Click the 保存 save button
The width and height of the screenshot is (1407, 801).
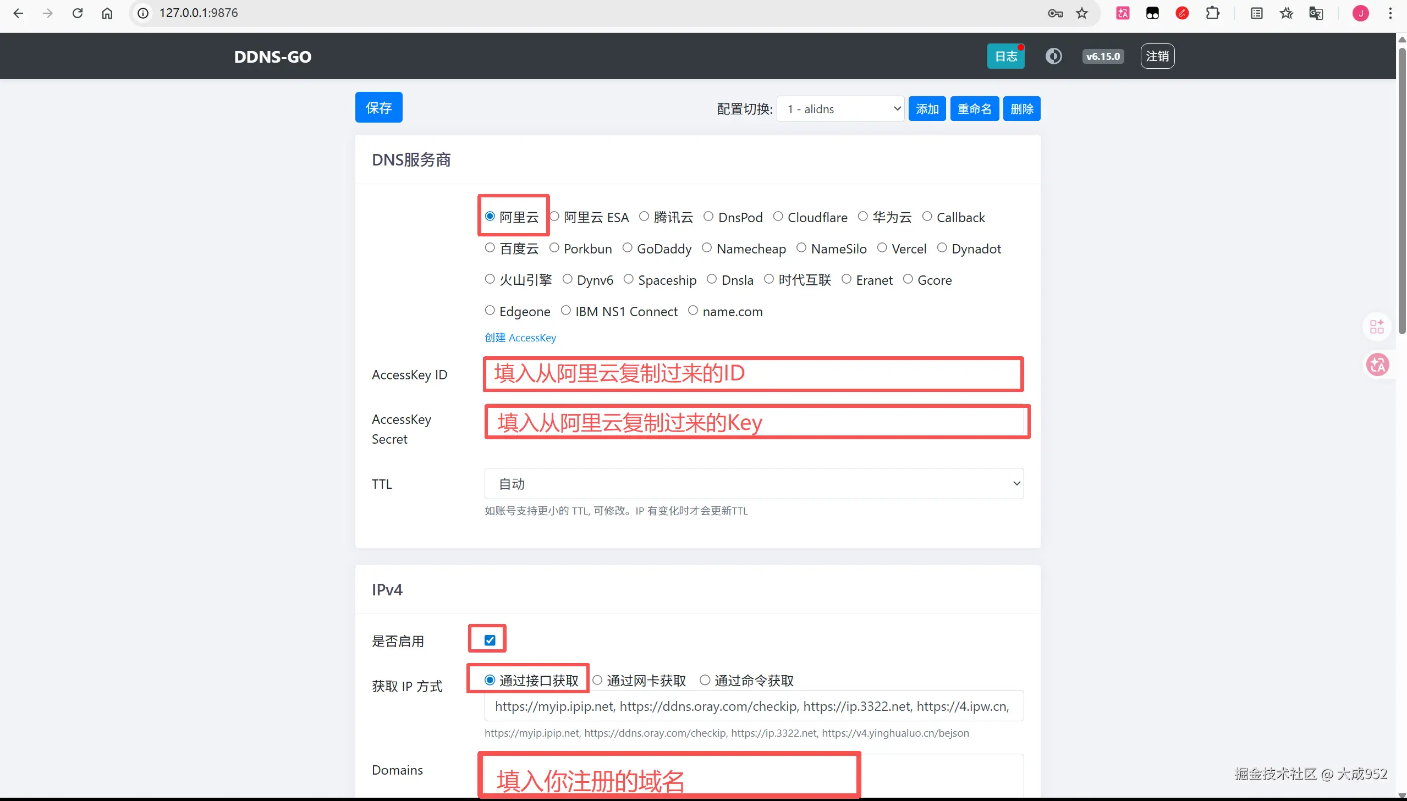pyautogui.click(x=378, y=107)
